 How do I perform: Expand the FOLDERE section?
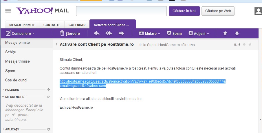tap(3, 90)
